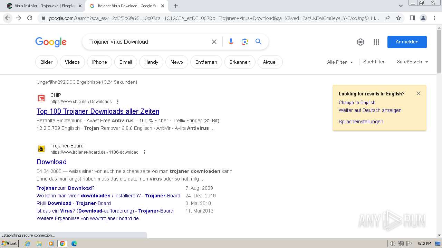This screenshot has height=248, width=442.
Task: Click the share page icon in address bar
Action: 387,18
